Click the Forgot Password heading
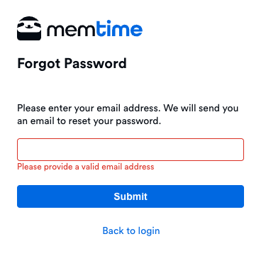The image size is (266, 256). 72,64
